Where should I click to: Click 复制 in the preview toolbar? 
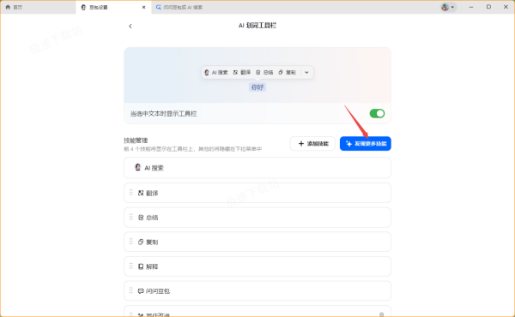click(287, 73)
